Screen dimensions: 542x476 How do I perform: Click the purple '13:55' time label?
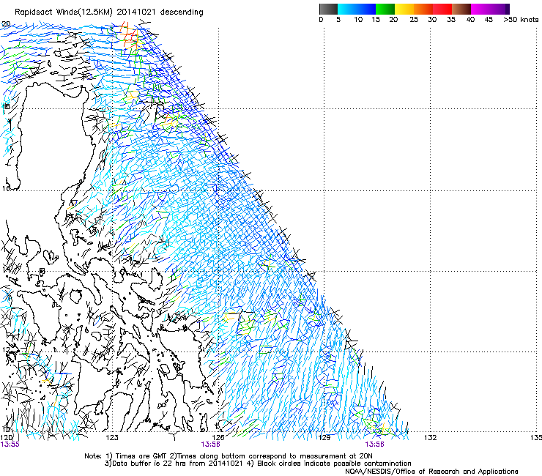[10, 445]
